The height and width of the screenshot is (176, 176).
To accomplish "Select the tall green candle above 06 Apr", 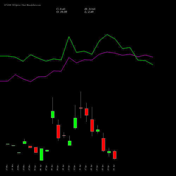I will tap(42, 155).
